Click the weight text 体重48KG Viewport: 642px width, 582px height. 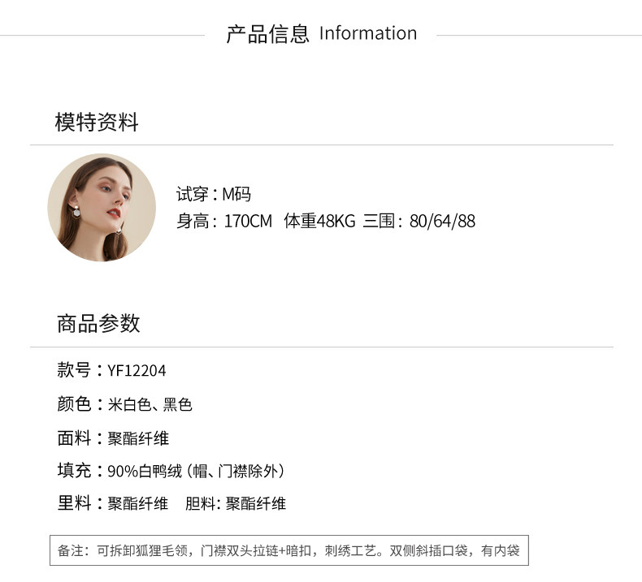319,222
